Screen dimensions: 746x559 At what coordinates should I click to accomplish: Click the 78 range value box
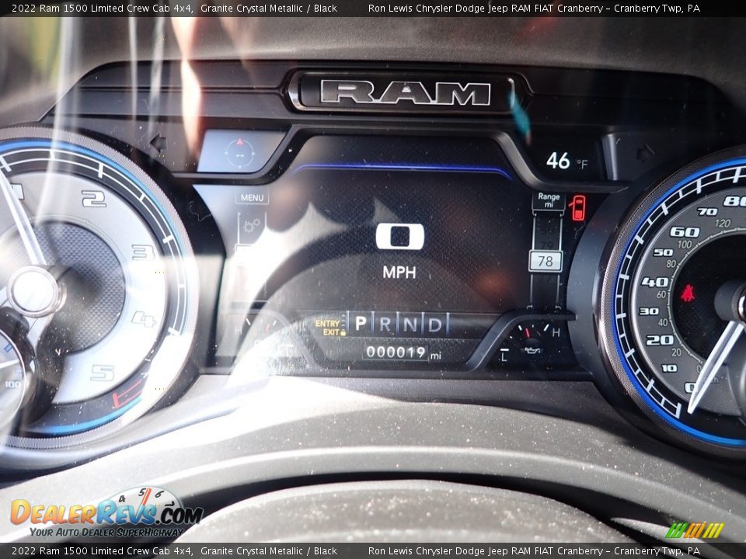pyautogui.click(x=546, y=261)
